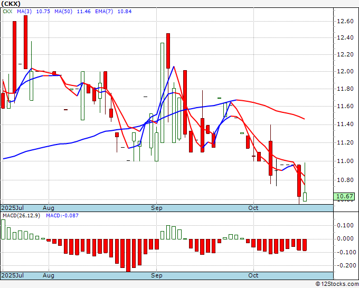Select the green CKX legend label

[x=7, y=12]
